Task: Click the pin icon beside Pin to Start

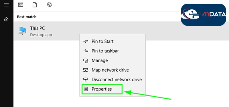Action: 86,41
